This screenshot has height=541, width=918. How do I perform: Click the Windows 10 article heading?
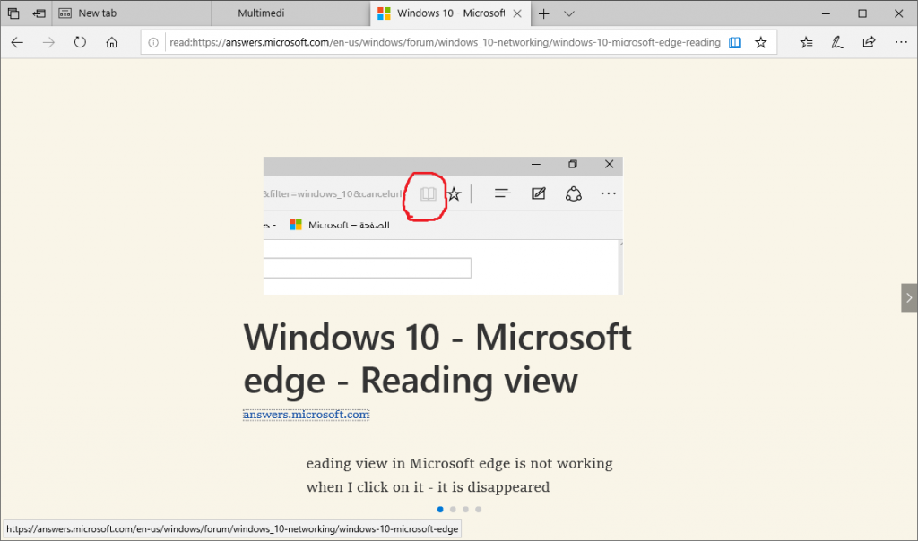[437, 359]
